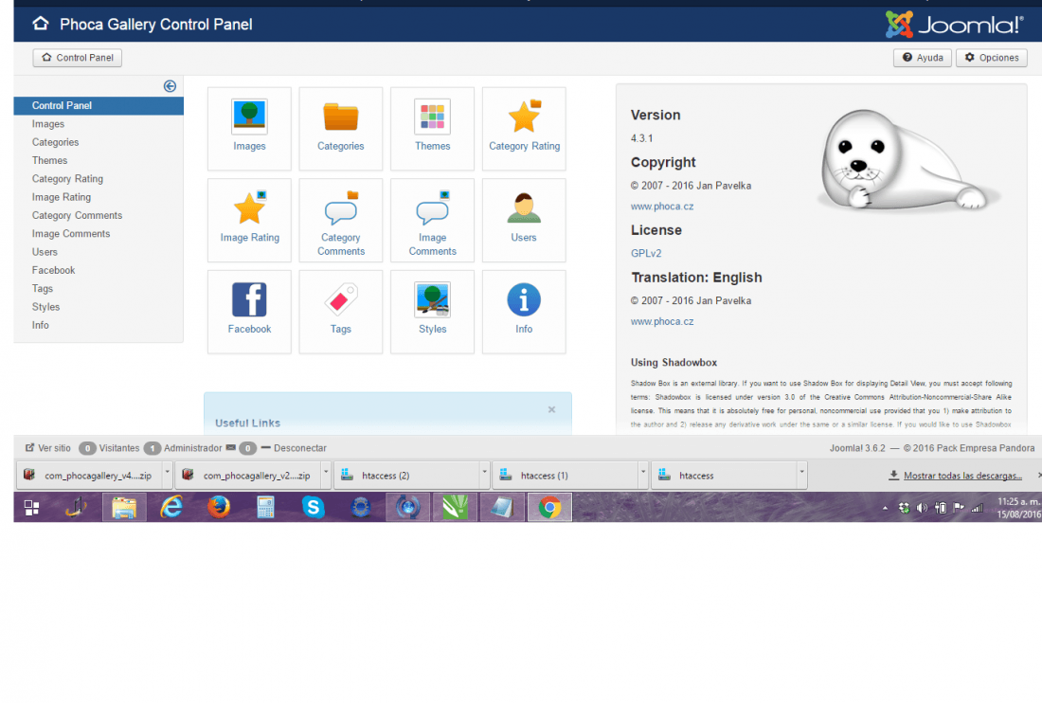Open the Image Rating star tile

(249, 220)
